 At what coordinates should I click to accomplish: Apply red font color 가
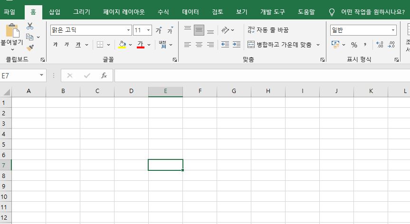click(x=141, y=45)
